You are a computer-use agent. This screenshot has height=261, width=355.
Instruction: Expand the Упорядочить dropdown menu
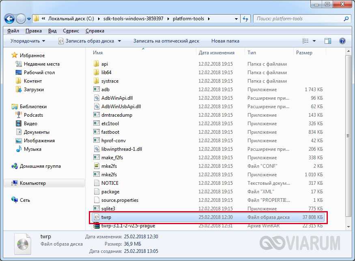pos(28,41)
